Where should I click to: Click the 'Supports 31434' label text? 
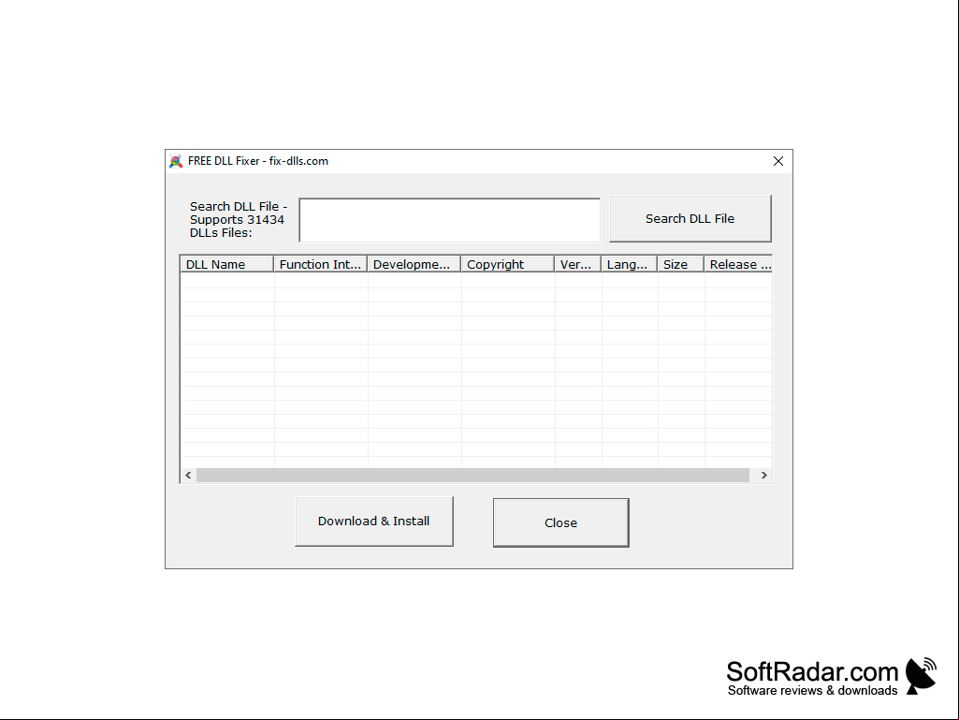(237, 219)
